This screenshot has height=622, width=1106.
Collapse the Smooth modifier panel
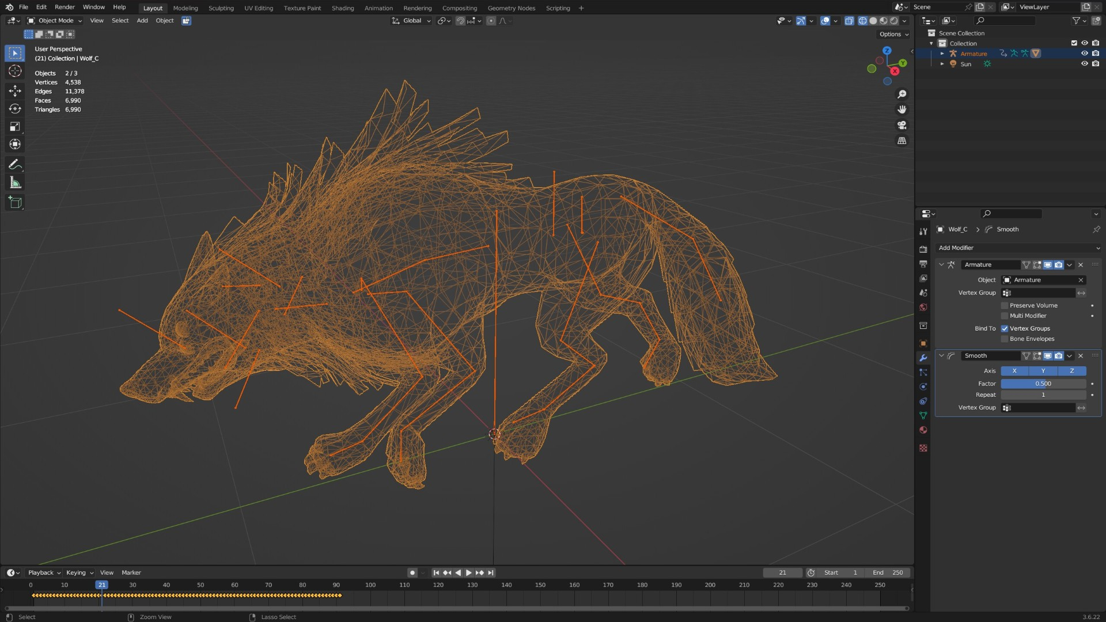coord(941,356)
